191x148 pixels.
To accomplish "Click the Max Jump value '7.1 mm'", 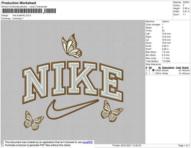I will 166,58.
